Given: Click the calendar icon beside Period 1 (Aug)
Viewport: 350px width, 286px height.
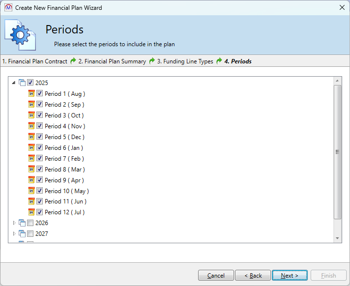Looking at the screenshot, I should coord(31,94).
